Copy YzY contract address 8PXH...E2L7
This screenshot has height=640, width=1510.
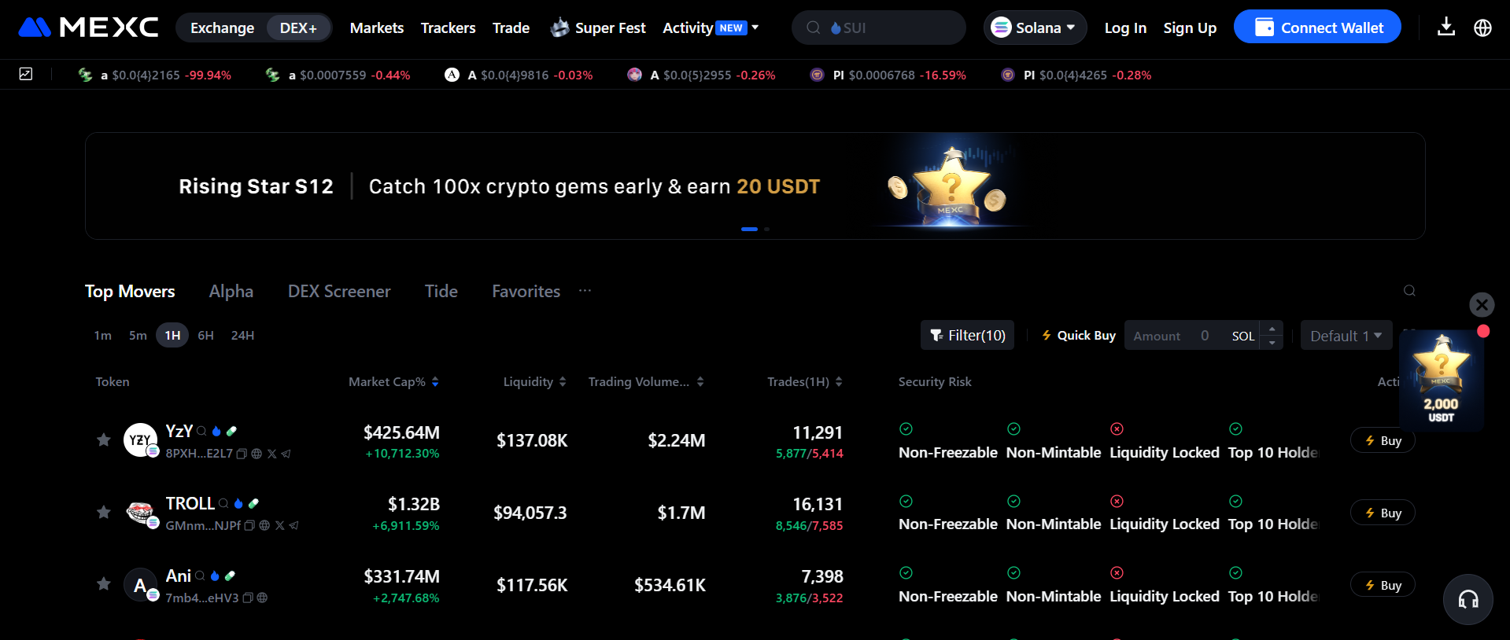click(242, 454)
